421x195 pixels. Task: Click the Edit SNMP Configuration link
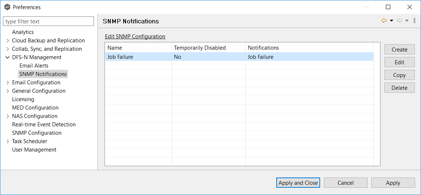pos(135,37)
